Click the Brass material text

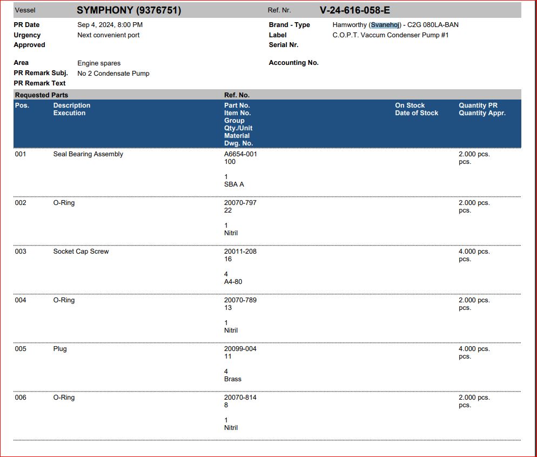pyautogui.click(x=233, y=379)
